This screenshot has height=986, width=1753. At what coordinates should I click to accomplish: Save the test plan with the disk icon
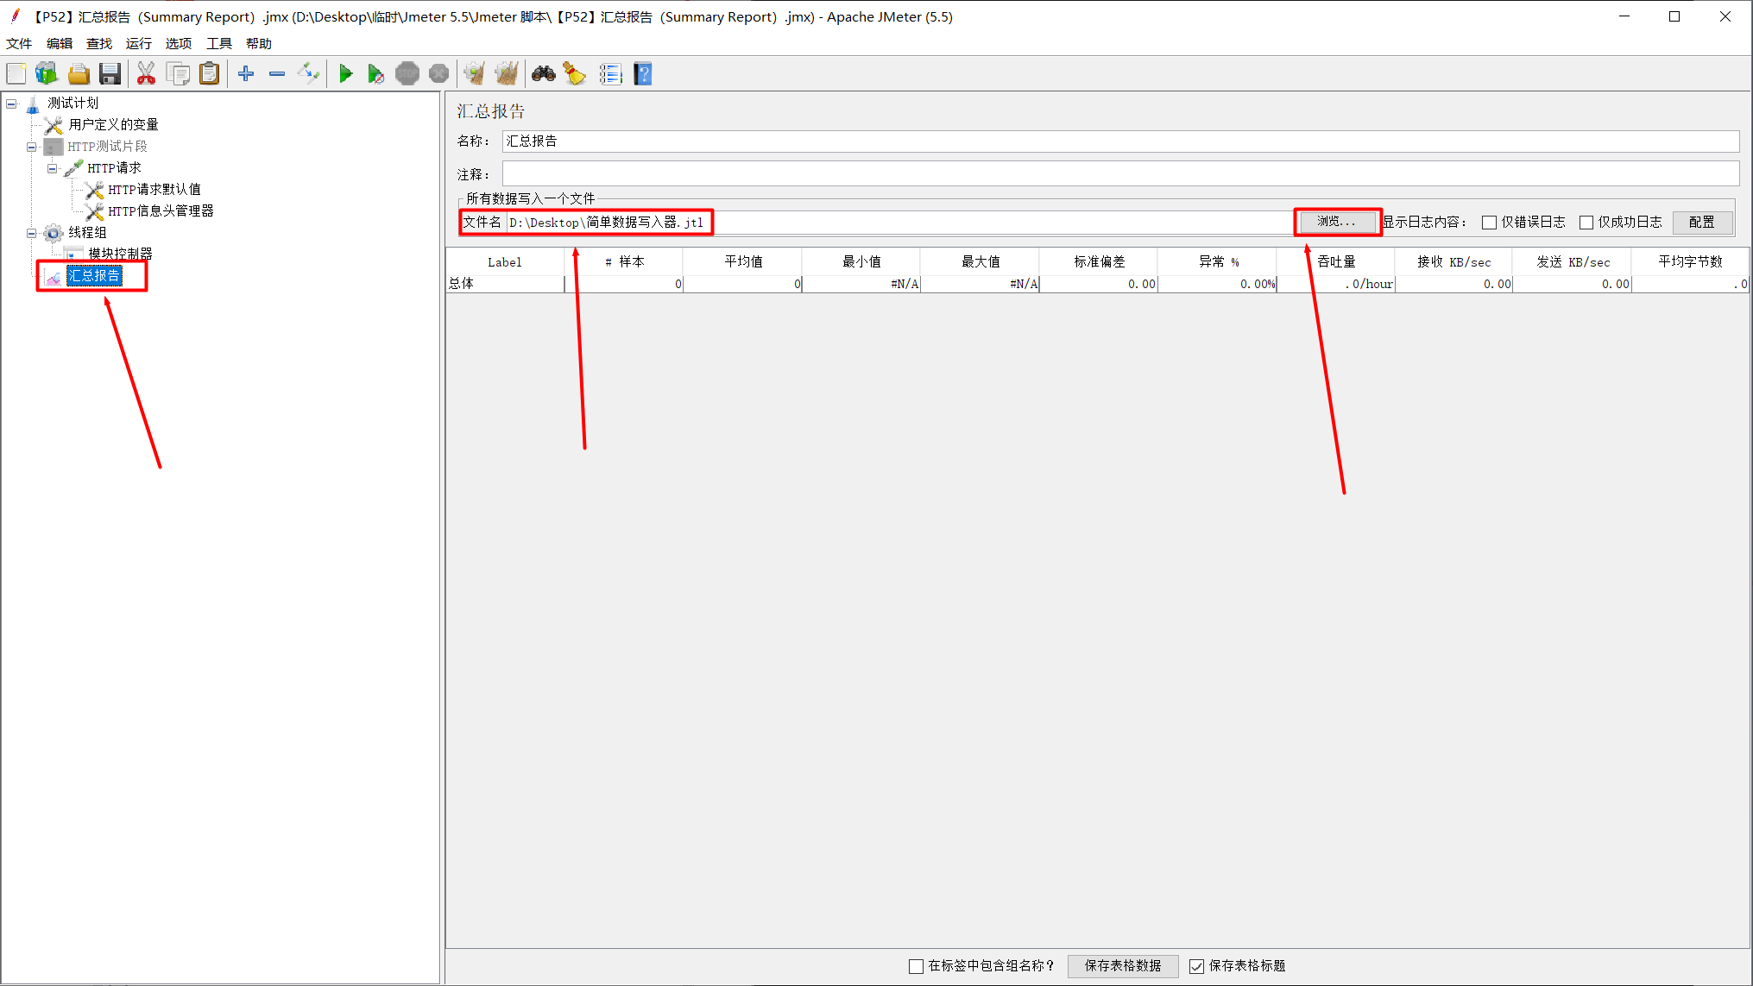[x=110, y=74]
